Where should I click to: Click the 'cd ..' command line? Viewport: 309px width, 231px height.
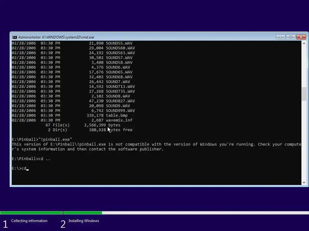coord(31,159)
